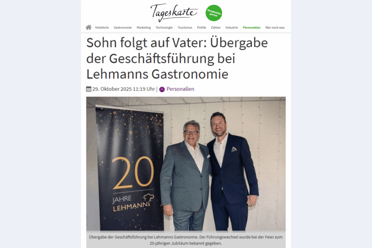Click the article headline Sohn folgt auf Vater
Viewport: 372px width, 248px height.
pos(177,58)
